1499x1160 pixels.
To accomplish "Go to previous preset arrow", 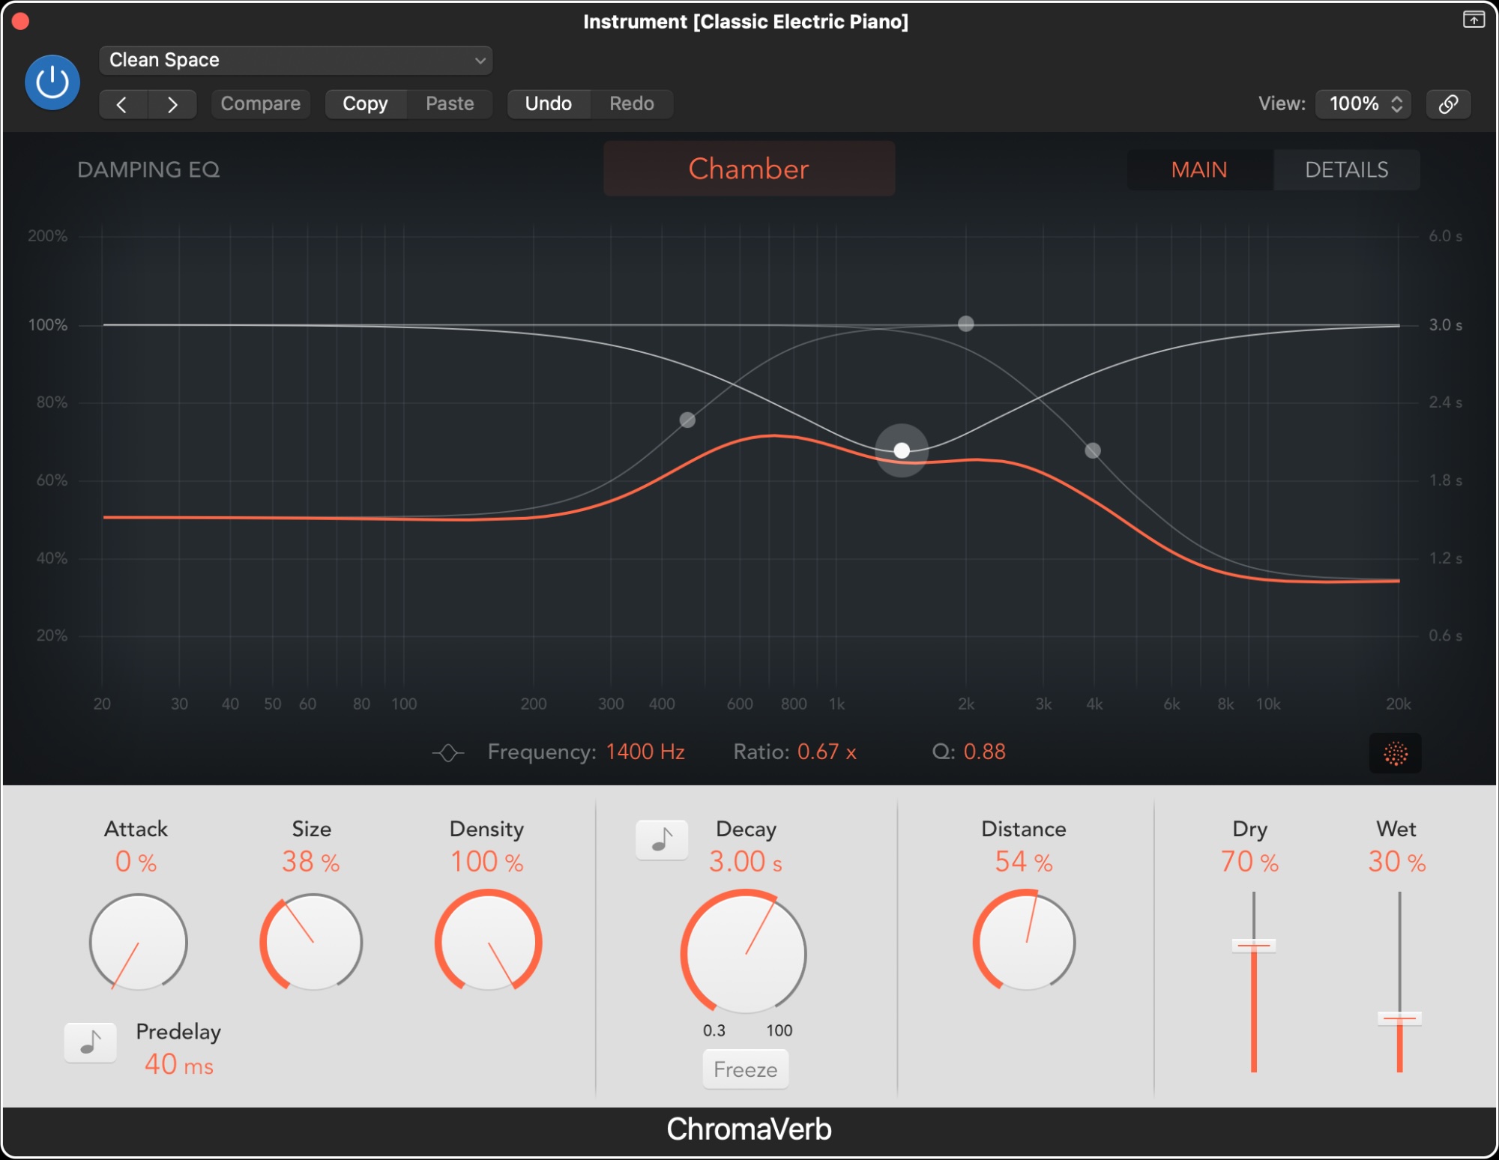I will tap(123, 104).
